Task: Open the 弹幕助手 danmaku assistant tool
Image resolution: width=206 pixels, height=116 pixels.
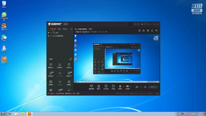Action: coord(51,66)
